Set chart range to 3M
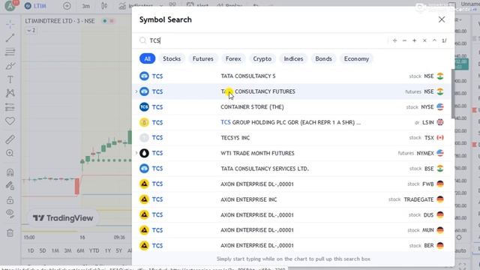 (67, 250)
